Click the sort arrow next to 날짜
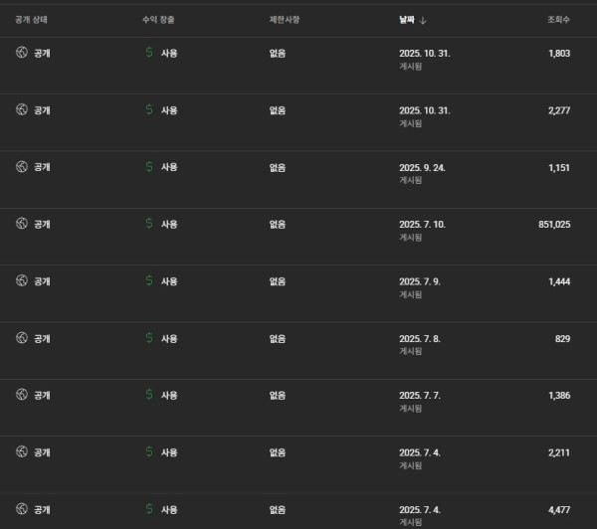The height and width of the screenshot is (529, 597). (424, 20)
